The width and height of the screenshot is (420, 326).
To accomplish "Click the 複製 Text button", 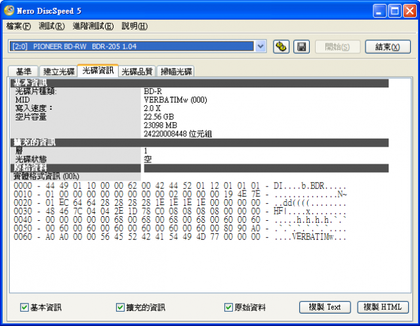I will coord(325,307).
